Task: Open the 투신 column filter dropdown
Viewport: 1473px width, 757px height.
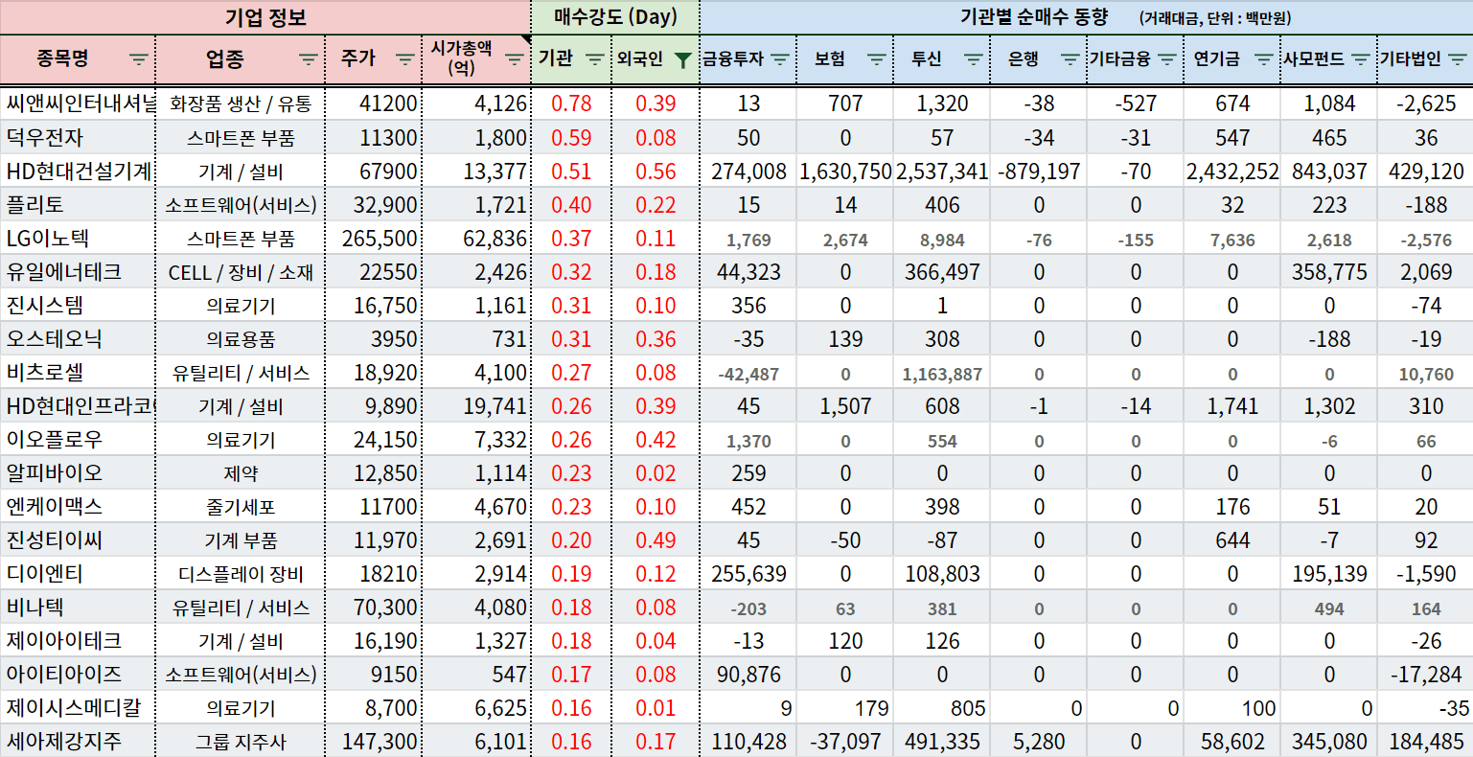Action: tap(974, 59)
